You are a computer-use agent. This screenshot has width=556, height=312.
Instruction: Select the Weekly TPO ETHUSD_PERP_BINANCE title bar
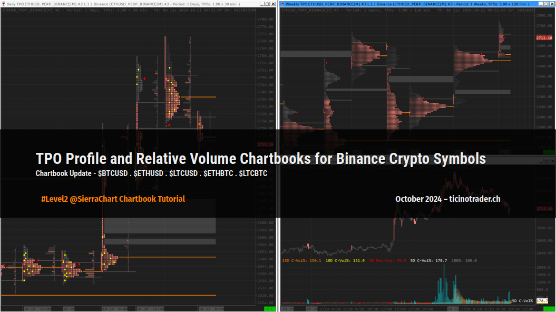coord(417,4)
